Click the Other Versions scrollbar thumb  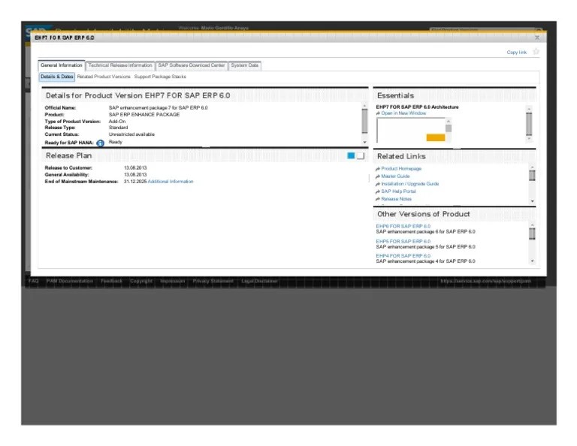[532, 234]
